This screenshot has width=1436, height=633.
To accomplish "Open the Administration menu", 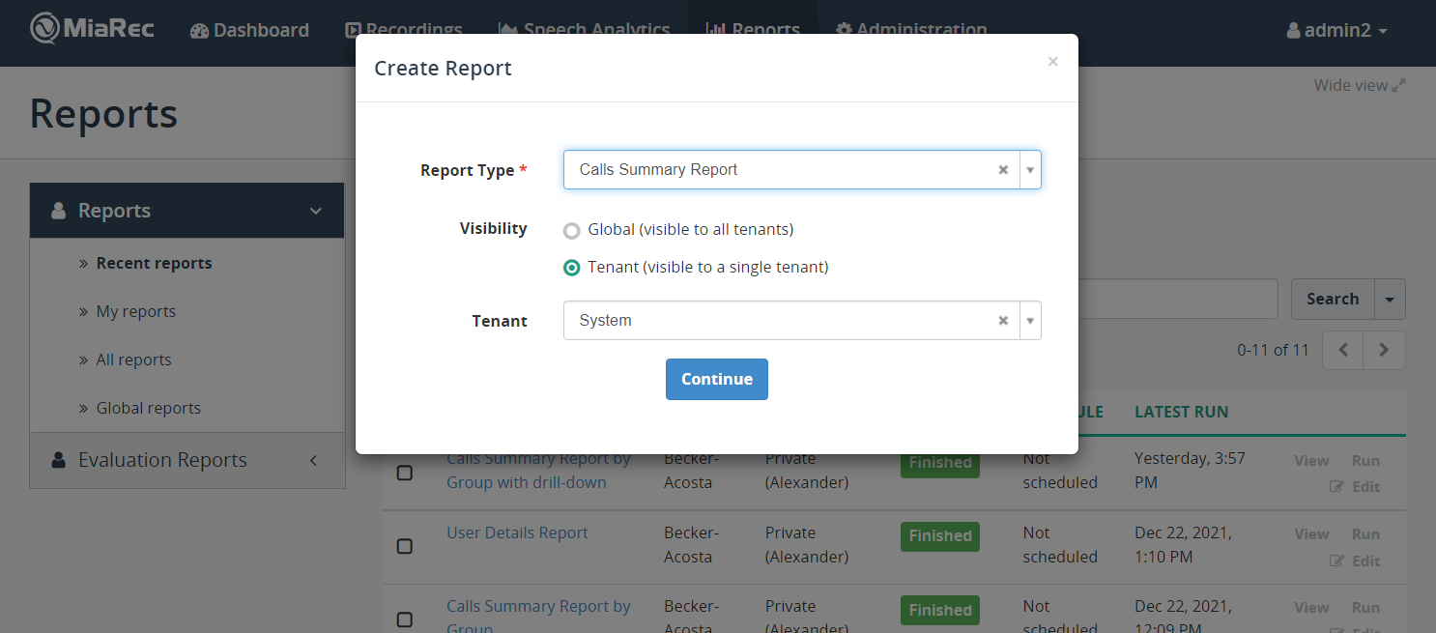I will pos(911,30).
